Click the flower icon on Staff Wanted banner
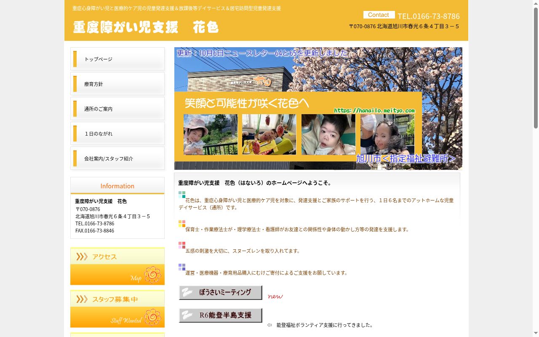This screenshot has height=337, width=539. [x=152, y=317]
